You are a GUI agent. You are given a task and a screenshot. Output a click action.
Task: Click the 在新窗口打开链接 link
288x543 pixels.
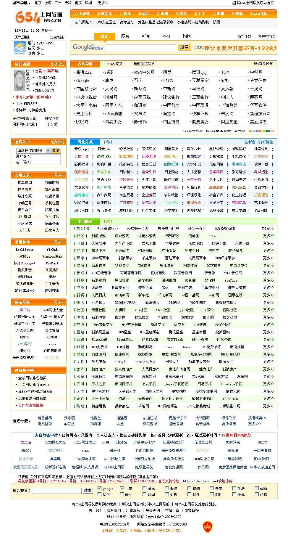pos(259,142)
